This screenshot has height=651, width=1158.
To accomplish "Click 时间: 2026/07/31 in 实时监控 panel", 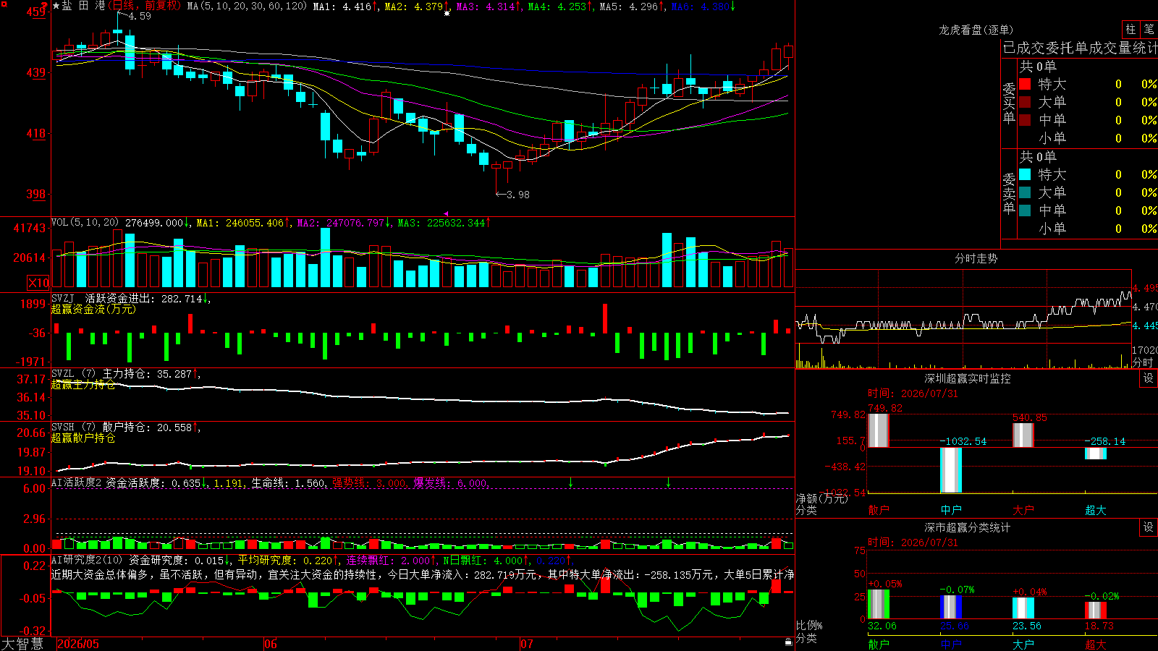I will point(913,393).
